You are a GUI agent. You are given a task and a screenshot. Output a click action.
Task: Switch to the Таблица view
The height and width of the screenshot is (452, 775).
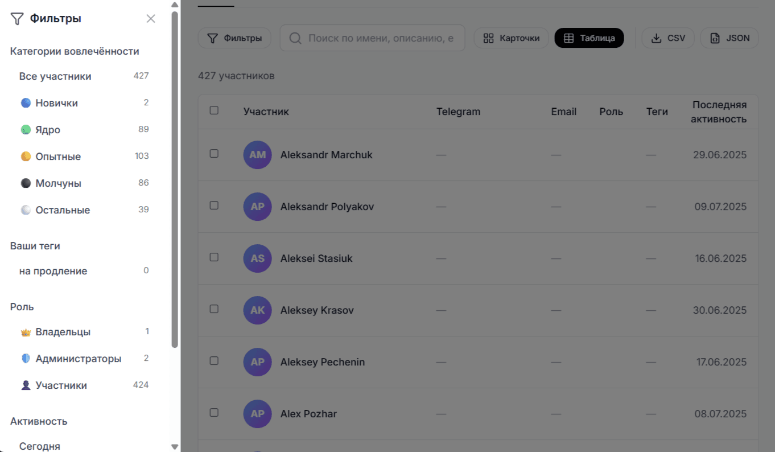[x=589, y=38]
